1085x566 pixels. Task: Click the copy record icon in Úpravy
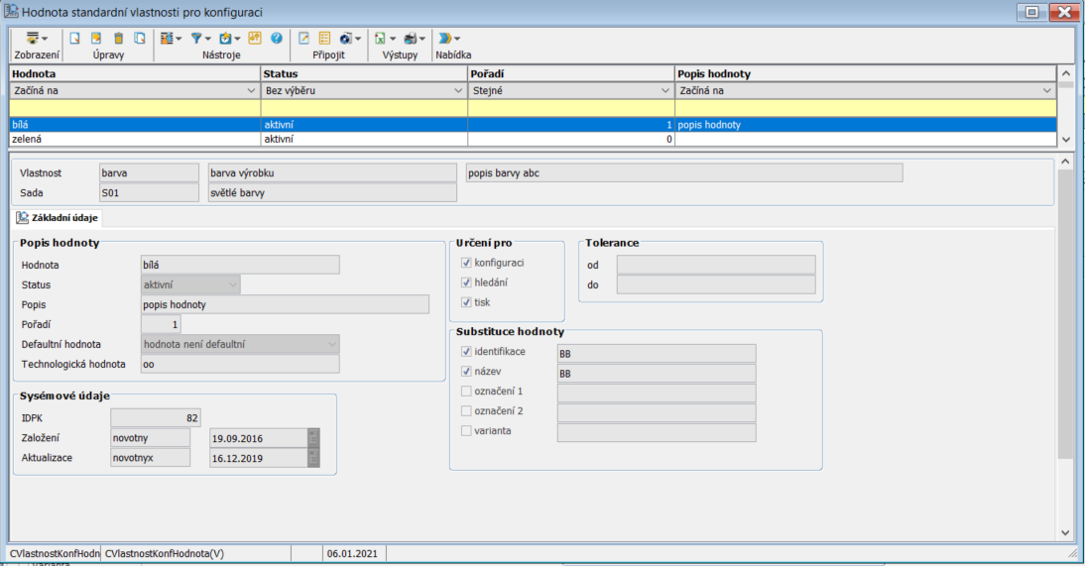140,39
